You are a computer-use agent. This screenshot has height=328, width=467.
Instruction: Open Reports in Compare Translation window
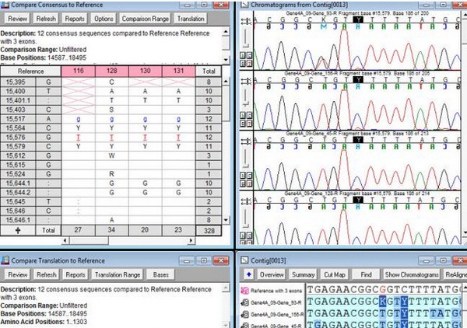click(x=75, y=274)
